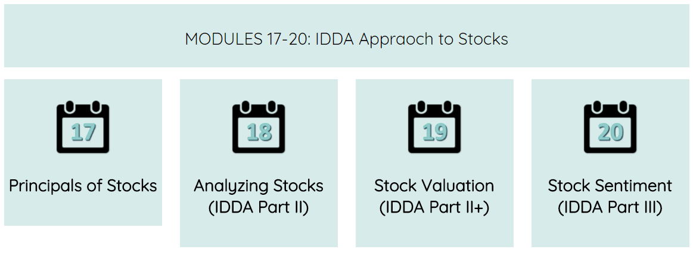Screen dimensions: 693x274
Task: Open the Analyzing Stocks title link
Action: pyautogui.click(x=259, y=186)
